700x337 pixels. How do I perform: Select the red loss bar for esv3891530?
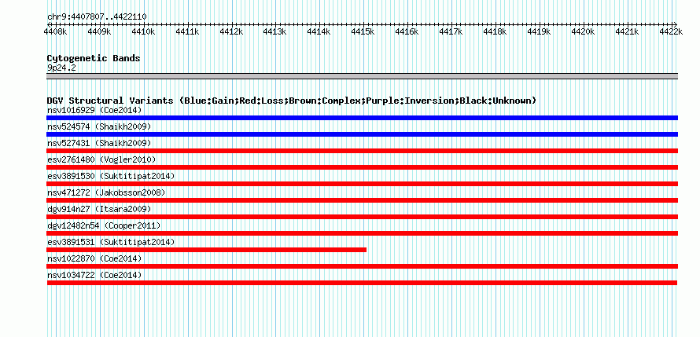point(362,184)
